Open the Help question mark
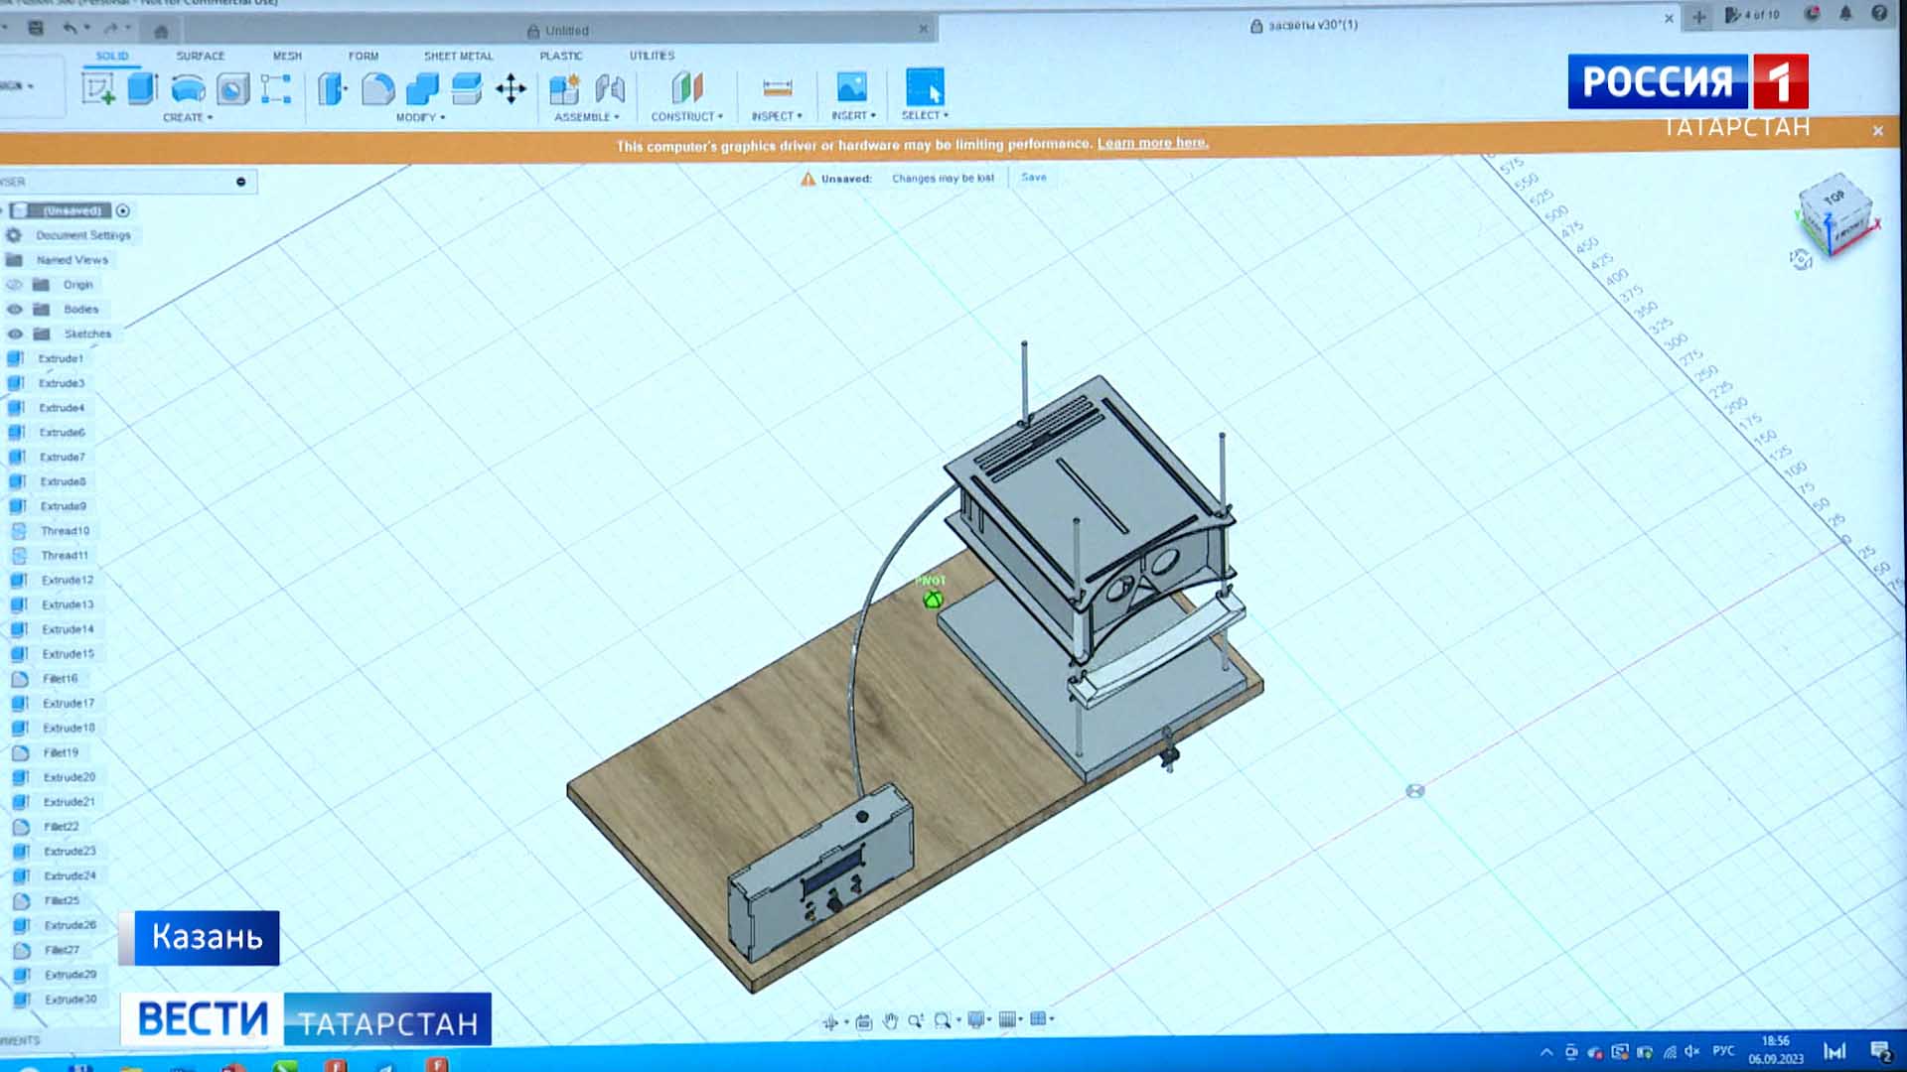The image size is (1907, 1072). (x=1879, y=14)
